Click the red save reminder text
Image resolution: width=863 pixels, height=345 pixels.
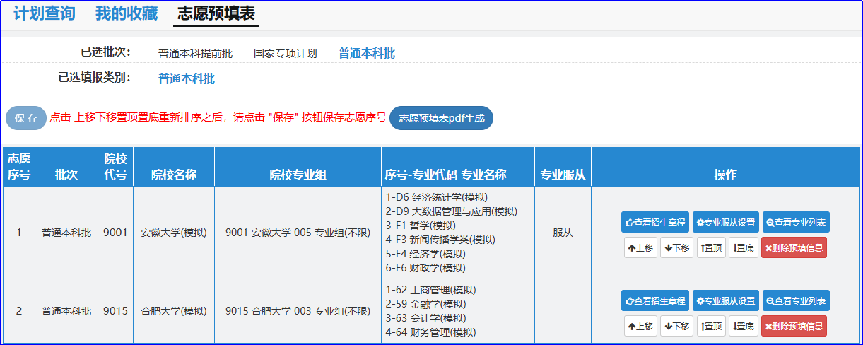pyautogui.click(x=218, y=118)
